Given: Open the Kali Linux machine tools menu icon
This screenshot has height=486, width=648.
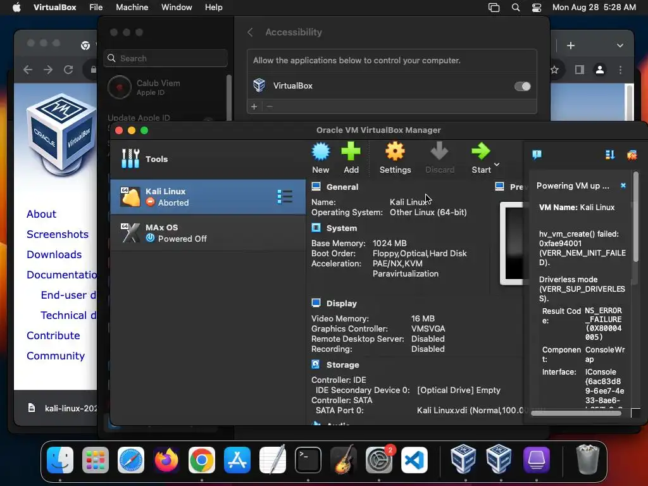Looking at the screenshot, I should coord(285,197).
